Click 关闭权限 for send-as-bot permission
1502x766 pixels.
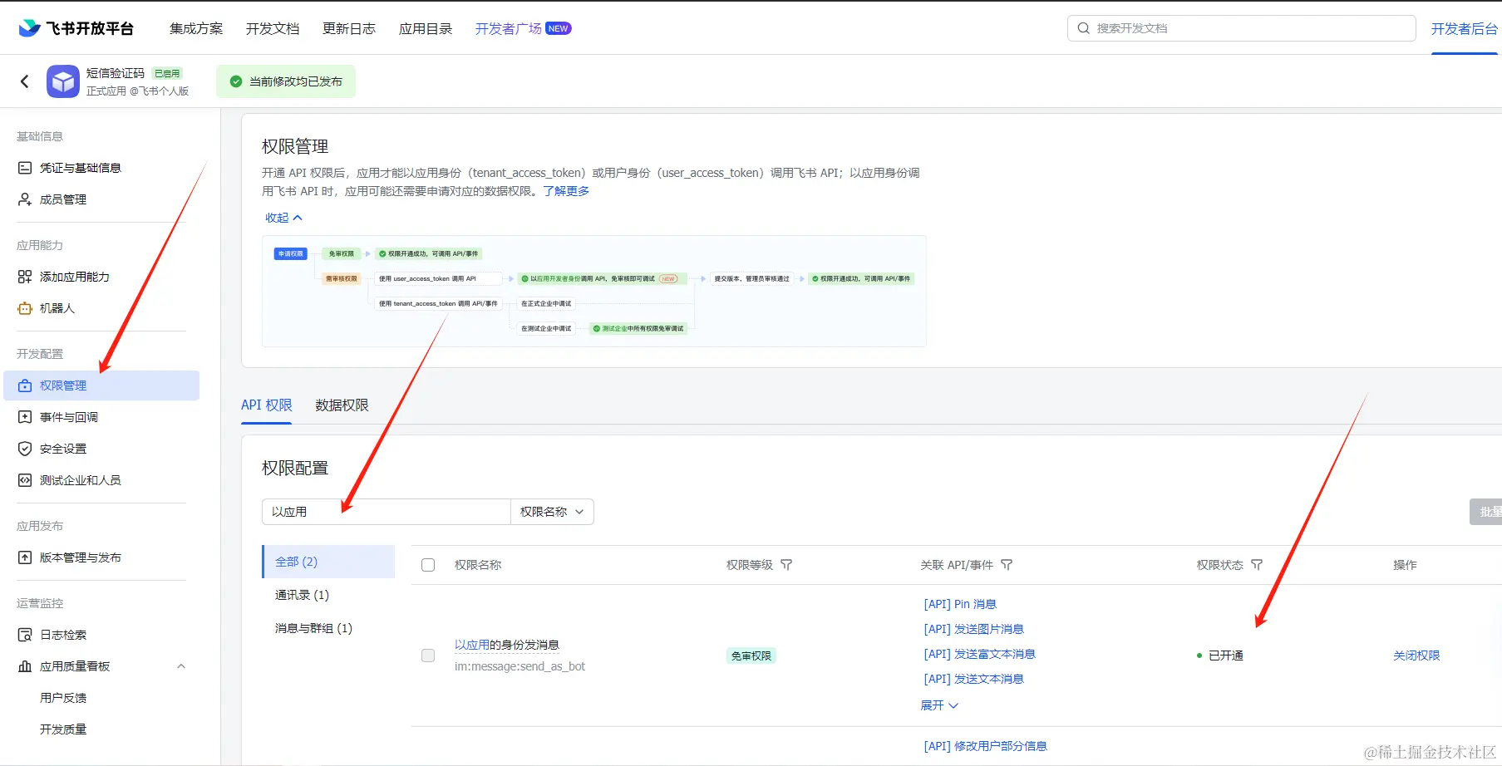[x=1416, y=656]
